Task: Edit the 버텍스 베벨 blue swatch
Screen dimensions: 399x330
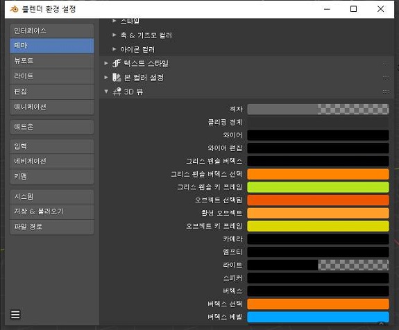Action: click(x=318, y=317)
